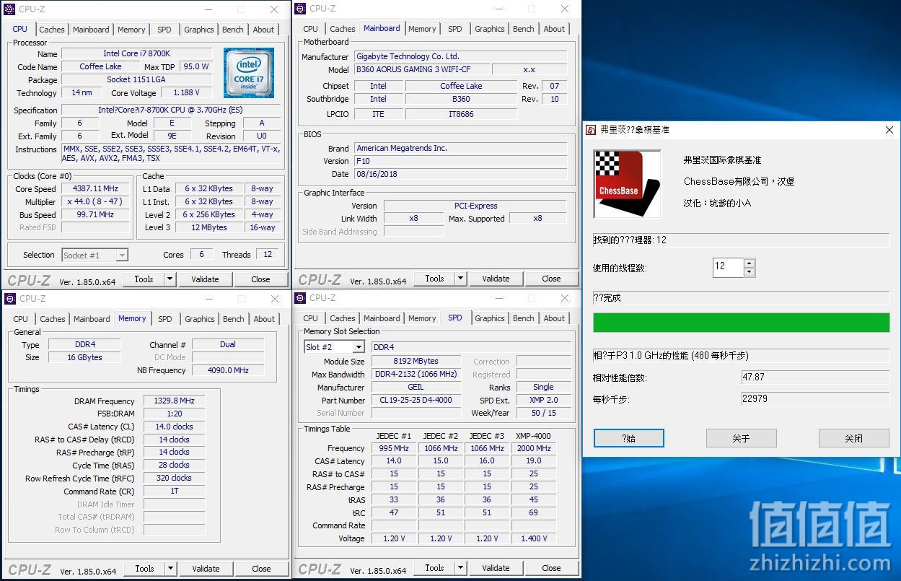Screen dimensions: 901x581
Task: Click the Multiplier value "x 44.0 ( 8 - 47 )"
Action: pos(97,202)
